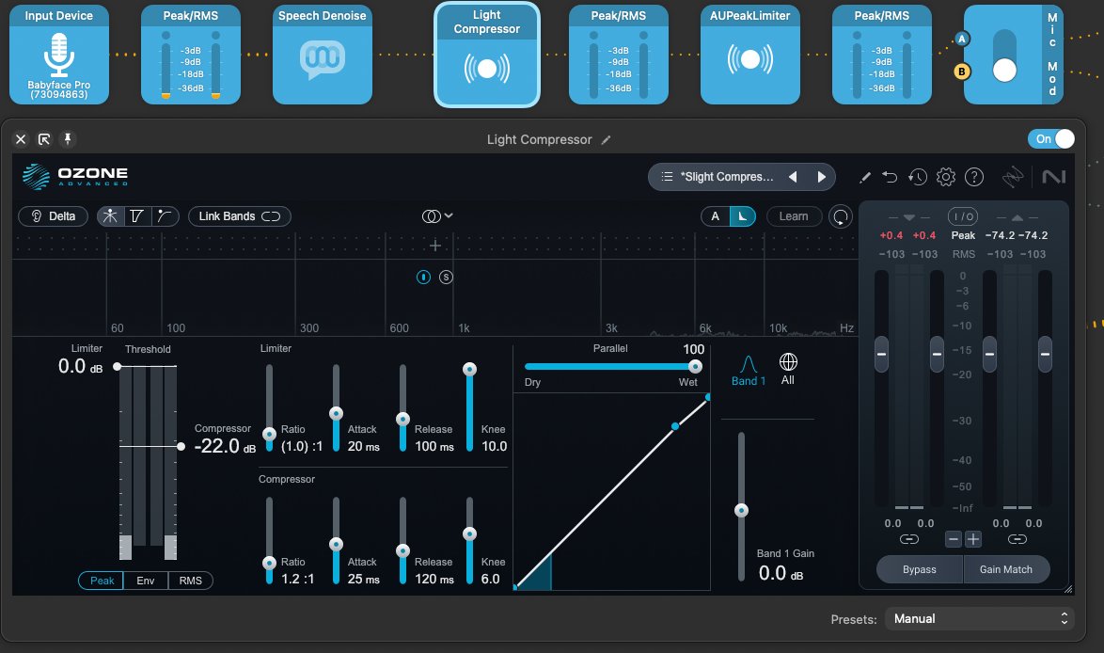Screen dimensions: 1104x653
Task: Select the first meter view mode icon
Action: tap(111, 216)
